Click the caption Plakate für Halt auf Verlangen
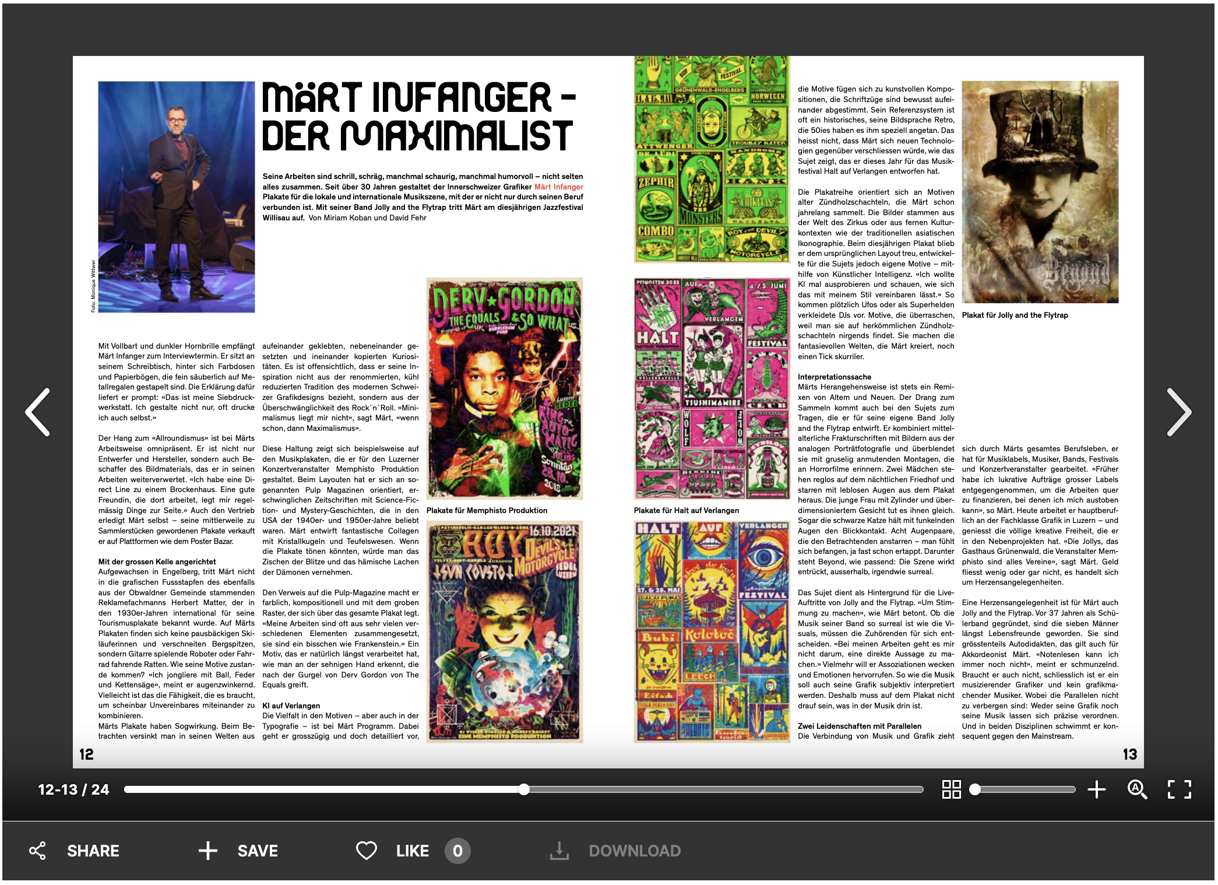Viewport: 1218px width, 885px height. tap(687, 510)
